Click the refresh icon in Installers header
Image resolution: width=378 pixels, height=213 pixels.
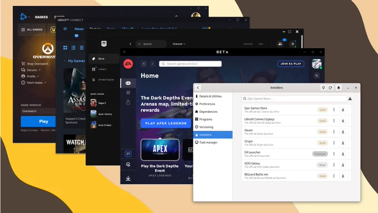click(330, 88)
